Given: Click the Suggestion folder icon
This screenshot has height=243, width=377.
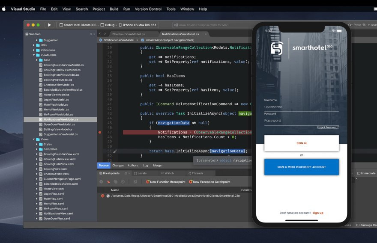Looking at the screenshot, I should (x=41, y=40).
